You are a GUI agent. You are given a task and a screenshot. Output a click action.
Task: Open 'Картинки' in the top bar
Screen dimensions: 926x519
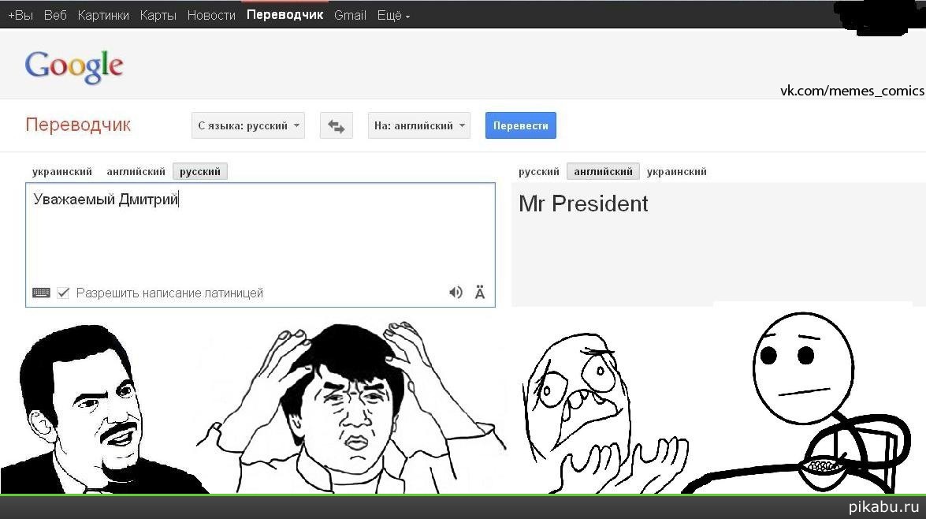(103, 15)
